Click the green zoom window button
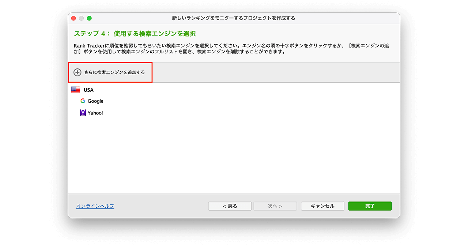468x245 pixels. point(89,18)
